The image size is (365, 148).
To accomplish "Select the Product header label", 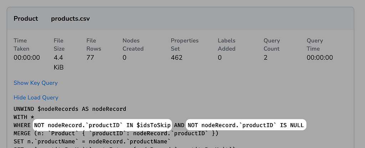I will coord(26,19).
